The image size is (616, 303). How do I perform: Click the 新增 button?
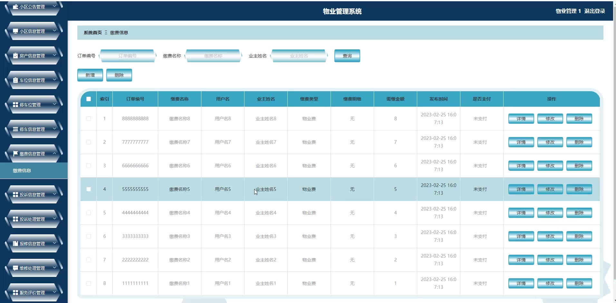(x=90, y=75)
